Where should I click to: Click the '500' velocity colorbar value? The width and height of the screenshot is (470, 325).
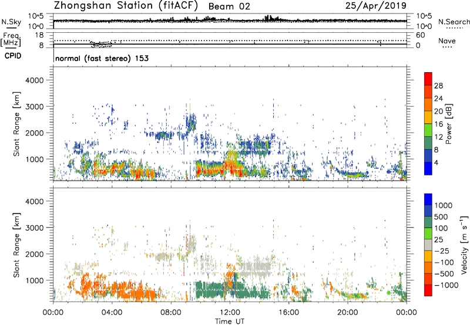(441, 217)
